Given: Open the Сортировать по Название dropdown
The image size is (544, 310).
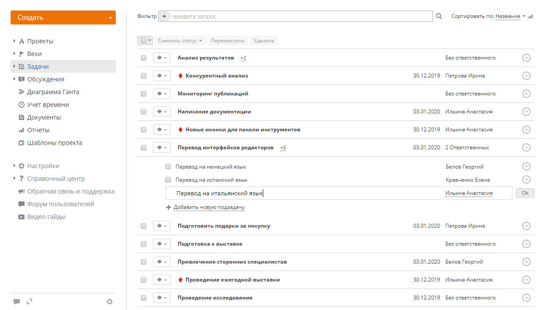Looking at the screenshot, I should (x=511, y=16).
